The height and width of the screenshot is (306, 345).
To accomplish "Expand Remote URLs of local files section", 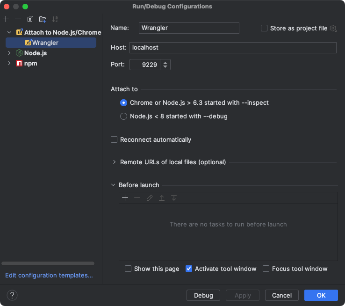I will [114, 162].
